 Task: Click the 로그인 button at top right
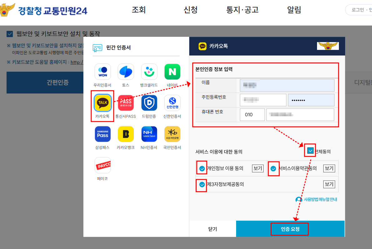(x=358, y=10)
